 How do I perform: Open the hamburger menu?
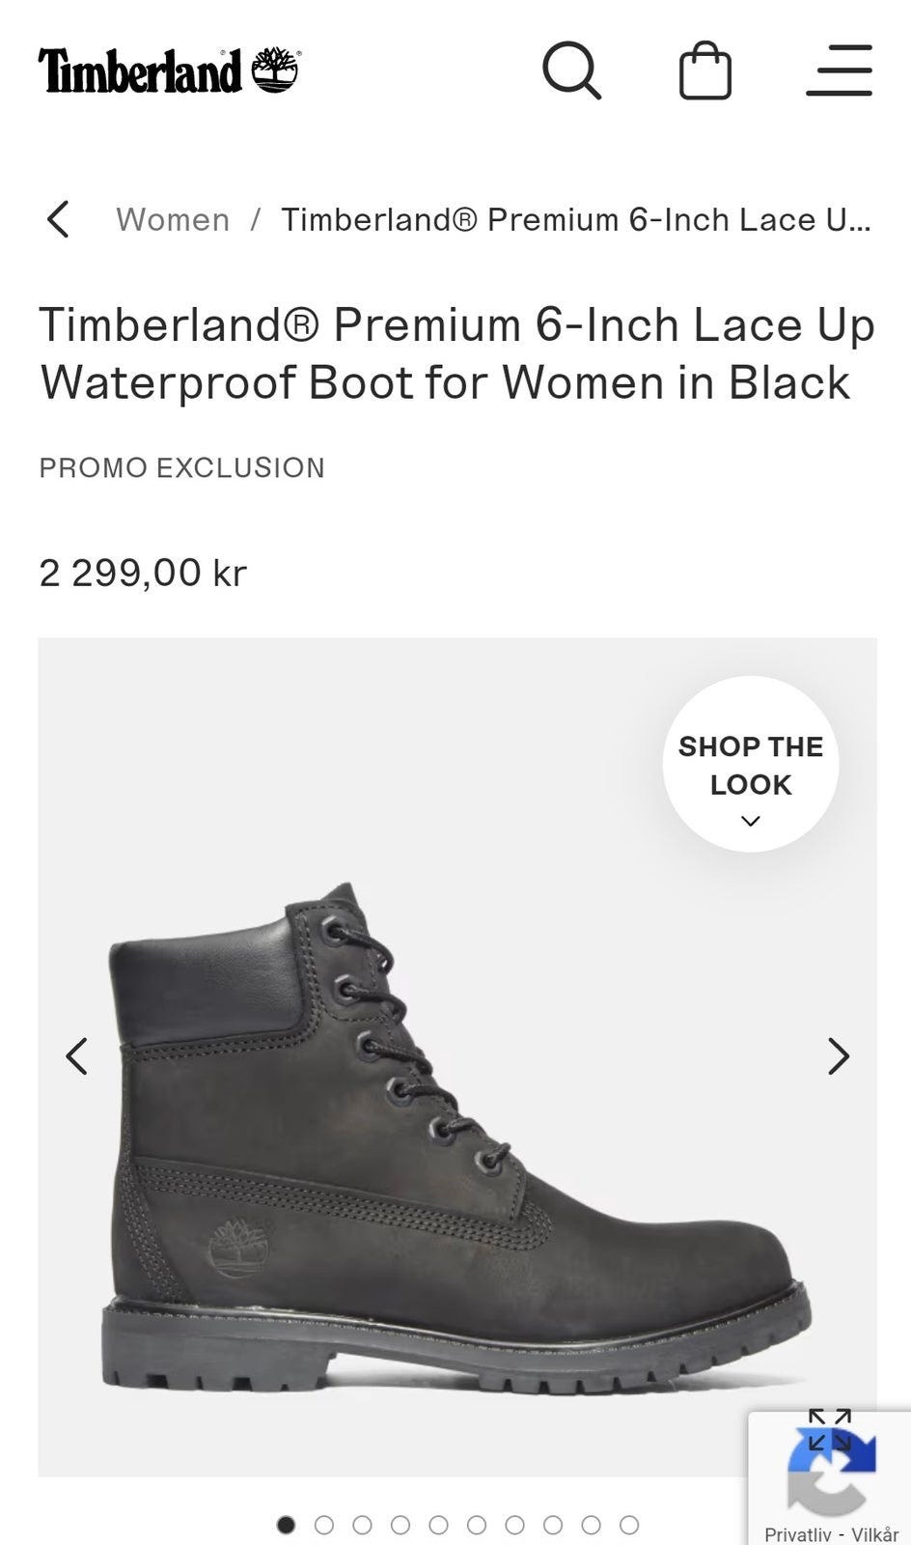click(x=840, y=70)
